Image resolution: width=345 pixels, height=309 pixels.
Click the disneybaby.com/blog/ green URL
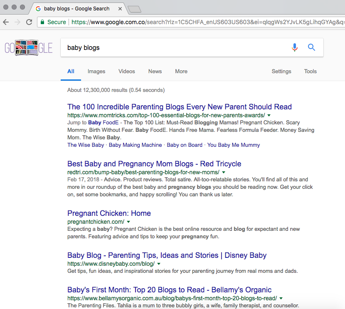pyautogui.click(x=111, y=264)
